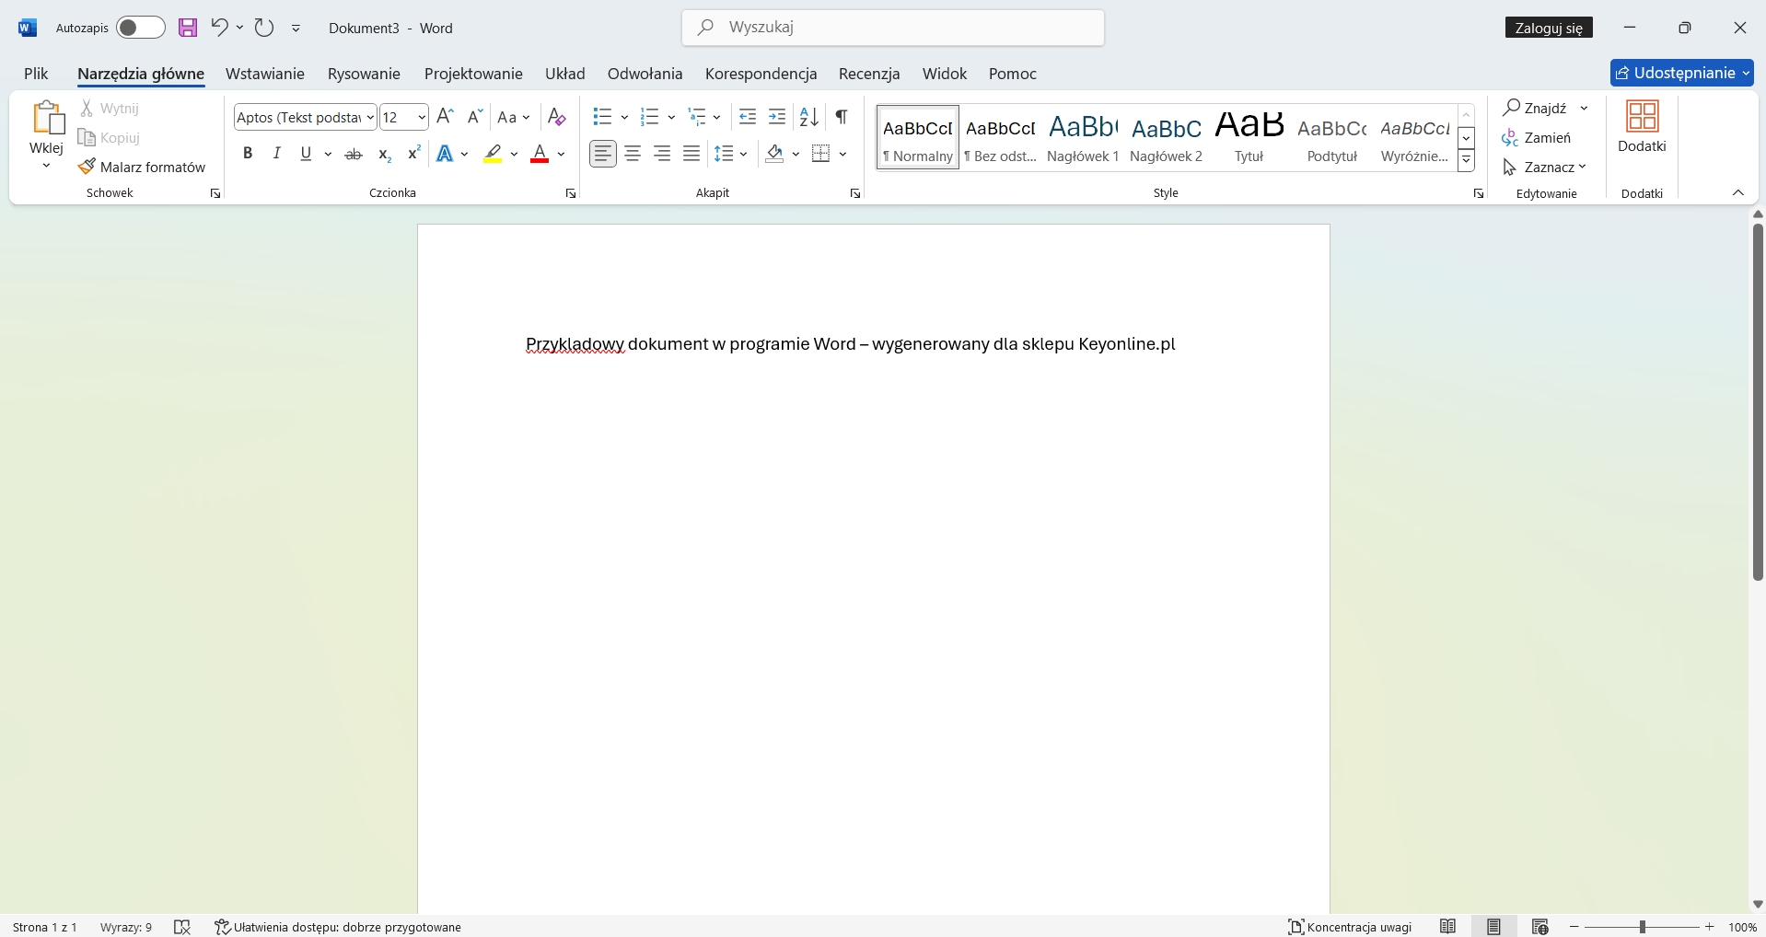Open the Recenzja tab
Screen dimensions: 1766x937
click(869, 74)
